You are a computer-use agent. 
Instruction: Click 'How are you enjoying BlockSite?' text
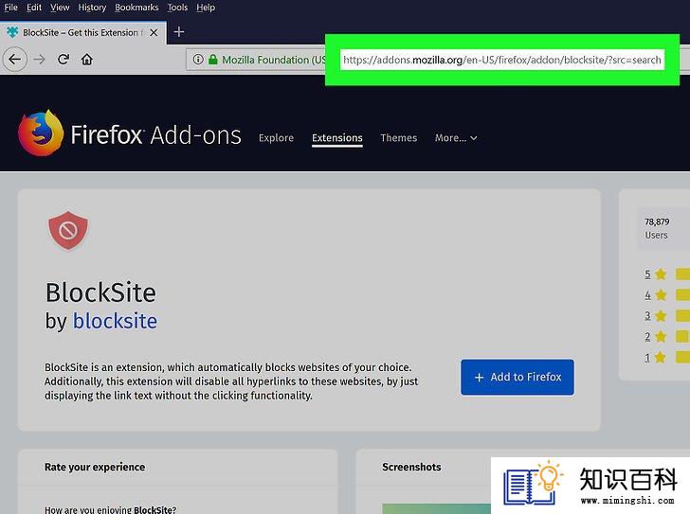pyautogui.click(x=111, y=509)
